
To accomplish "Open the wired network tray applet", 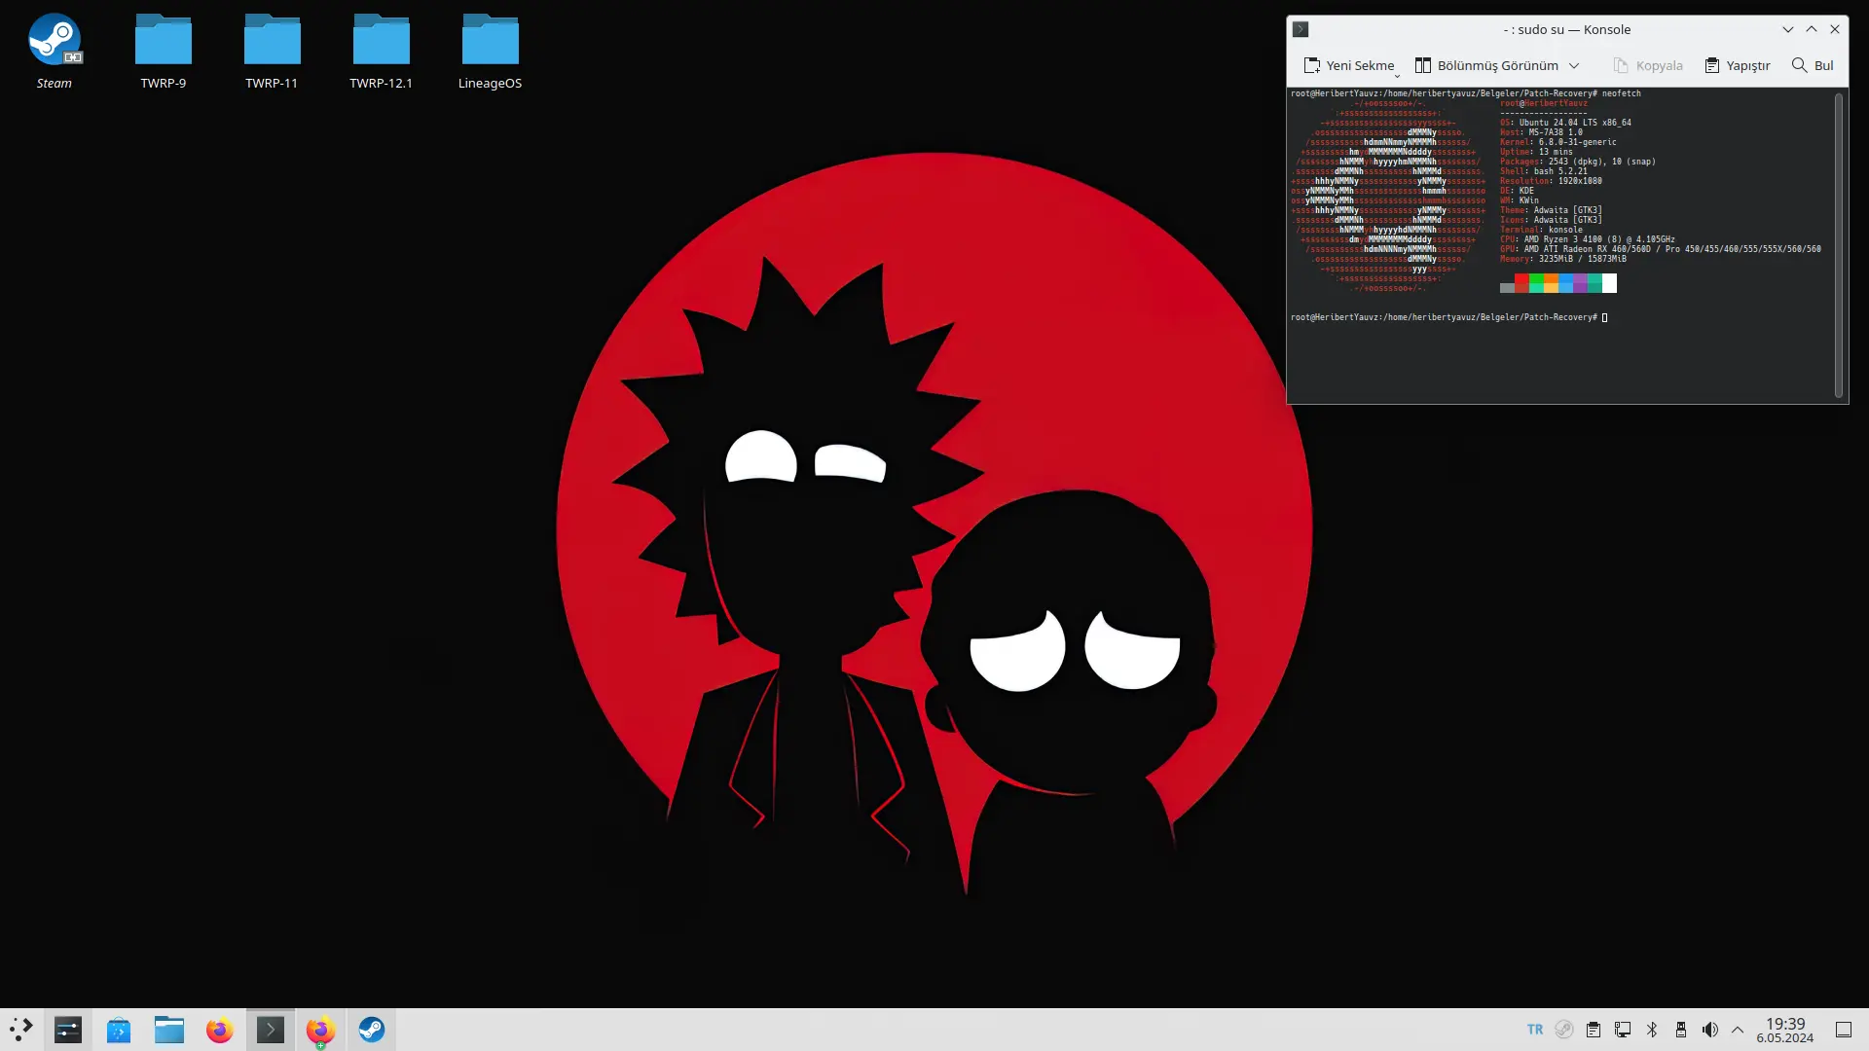I will [1623, 1030].
